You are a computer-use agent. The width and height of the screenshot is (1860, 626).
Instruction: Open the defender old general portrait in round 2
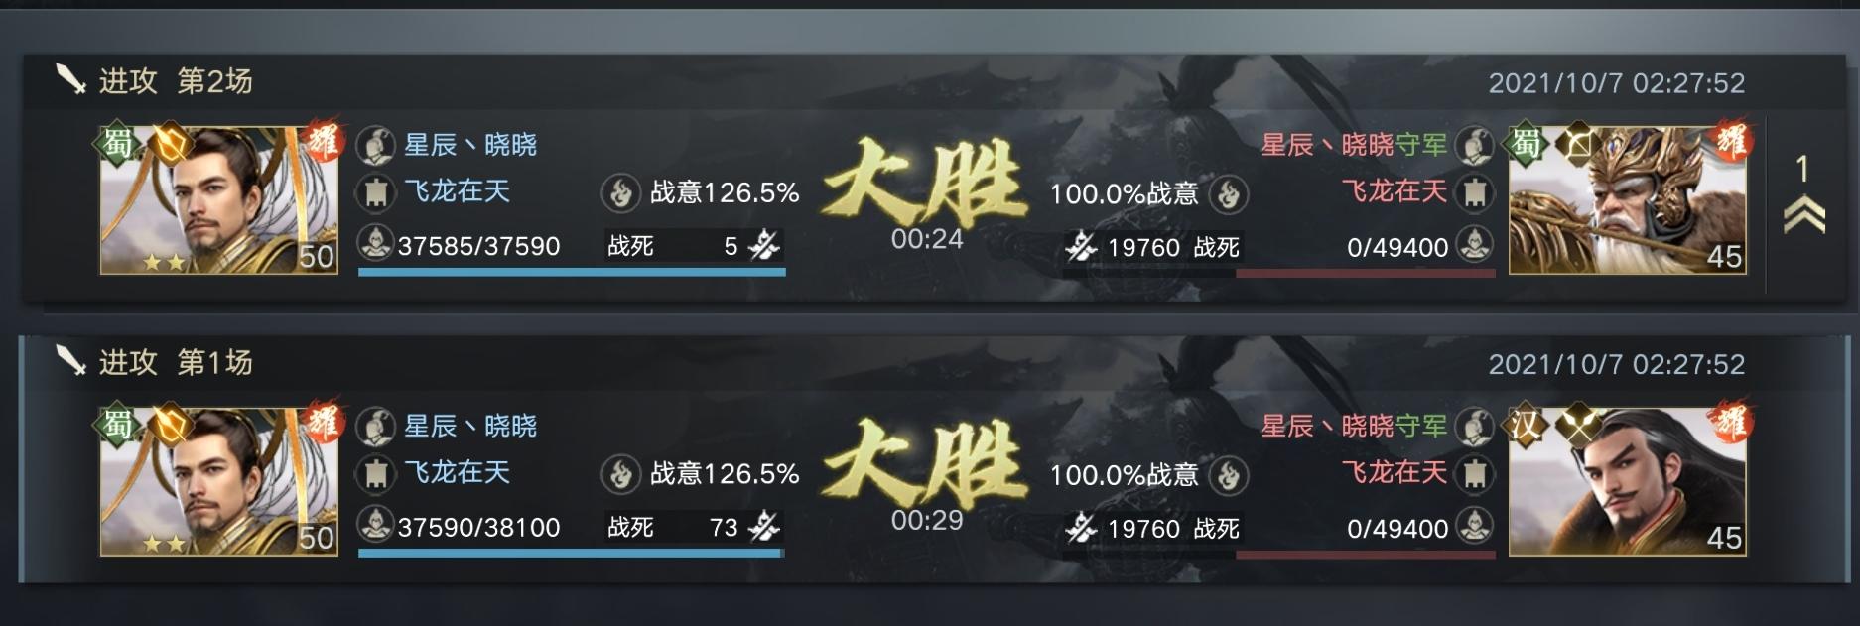(x=1628, y=199)
